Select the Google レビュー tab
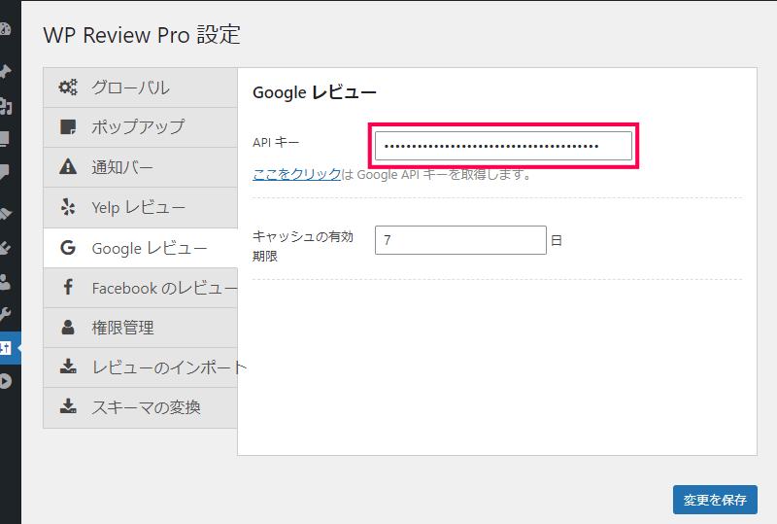 (140, 248)
